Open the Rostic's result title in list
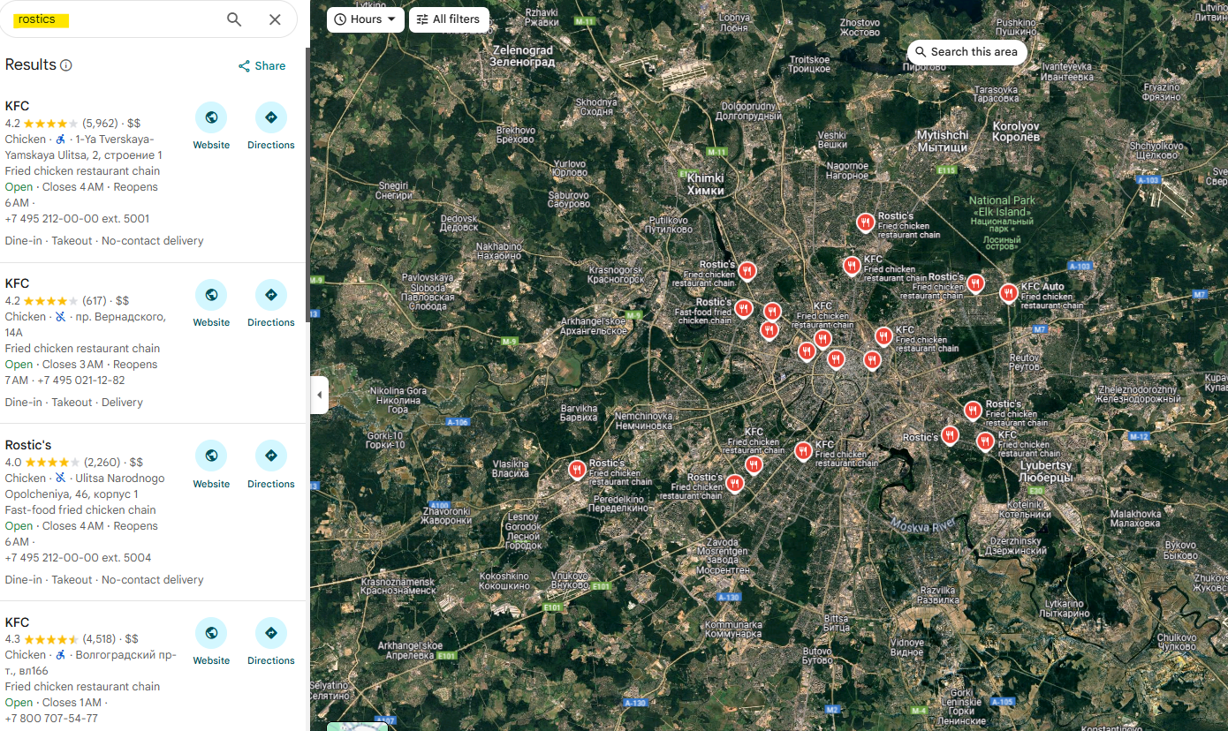 pyautogui.click(x=28, y=445)
